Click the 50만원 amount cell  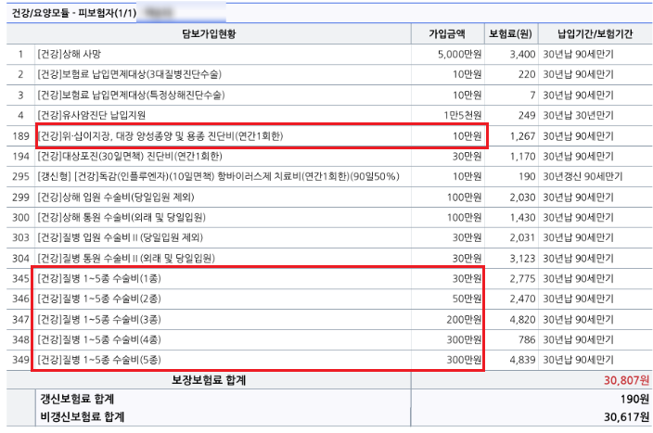(x=467, y=299)
